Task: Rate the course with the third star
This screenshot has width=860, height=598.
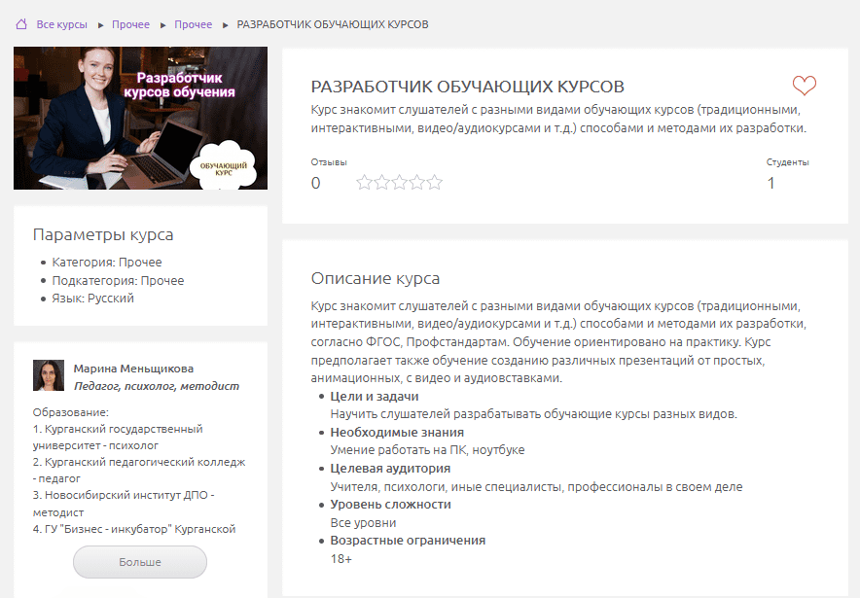Action: 399,182
